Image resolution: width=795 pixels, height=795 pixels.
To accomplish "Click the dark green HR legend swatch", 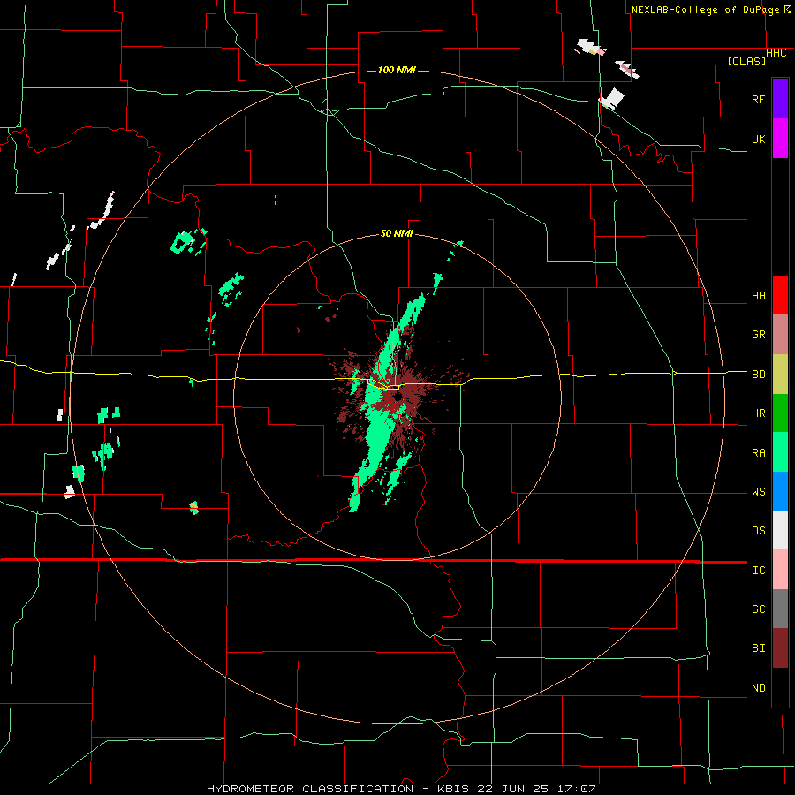I will pyautogui.click(x=780, y=413).
